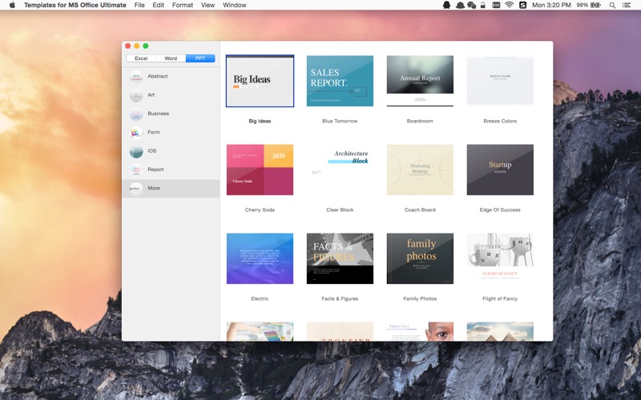Click the Mon 3:20 PM clock
This screenshot has height=400, width=641.
pyautogui.click(x=551, y=5)
